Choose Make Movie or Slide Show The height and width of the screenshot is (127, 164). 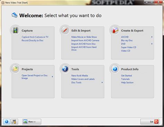(x=84, y=37)
